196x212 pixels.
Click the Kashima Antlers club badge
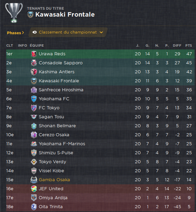[x=34, y=72]
